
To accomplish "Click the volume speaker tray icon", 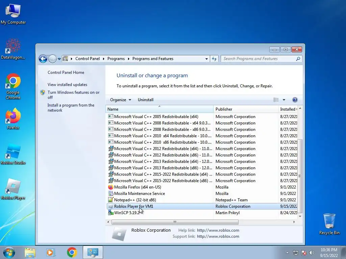I will pyautogui.click(x=312, y=253).
